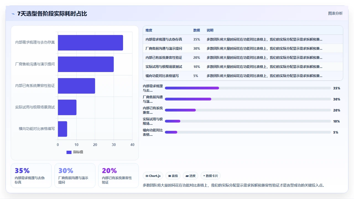This screenshot has height=199, width=354.
Task: Click the 35% cell in the table
Action: [197, 39]
